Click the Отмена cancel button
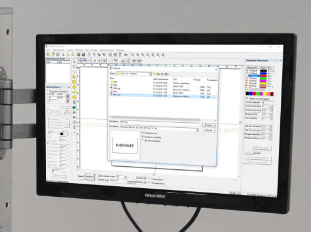 click(x=209, y=130)
